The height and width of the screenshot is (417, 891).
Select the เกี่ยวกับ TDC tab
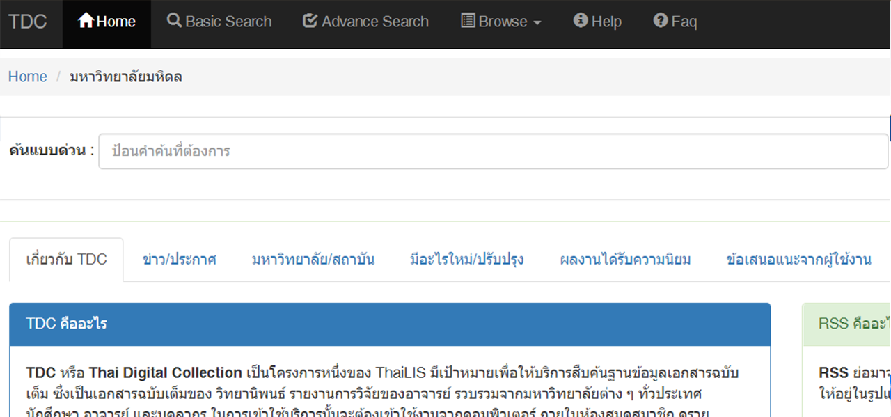[x=66, y=260]
